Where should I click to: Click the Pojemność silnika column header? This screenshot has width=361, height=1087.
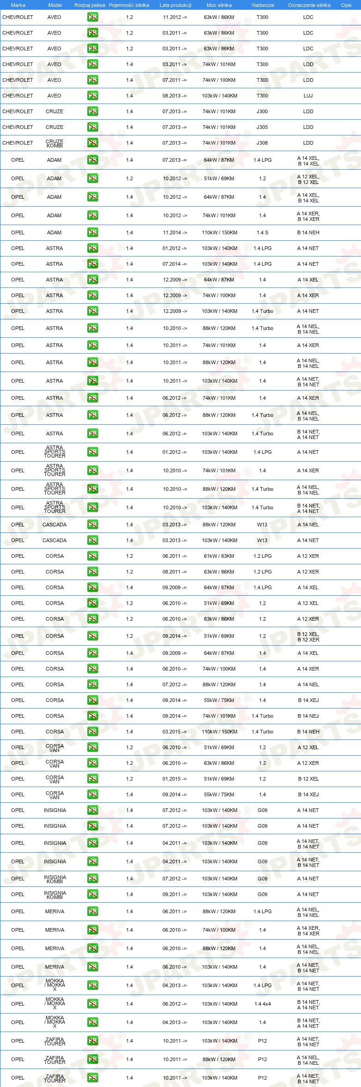[x=129, y=5]
